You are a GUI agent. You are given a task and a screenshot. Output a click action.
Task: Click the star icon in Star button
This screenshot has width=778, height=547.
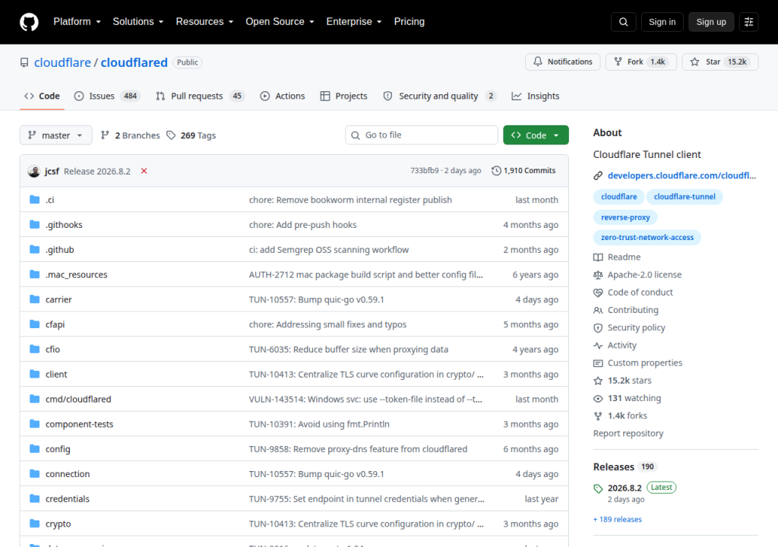click(x=694, y=62)
